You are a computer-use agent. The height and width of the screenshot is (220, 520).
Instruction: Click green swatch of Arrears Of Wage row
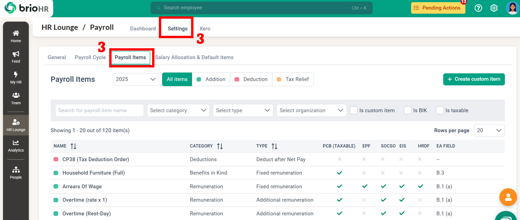pyautogui.click(x=56, y=186)
